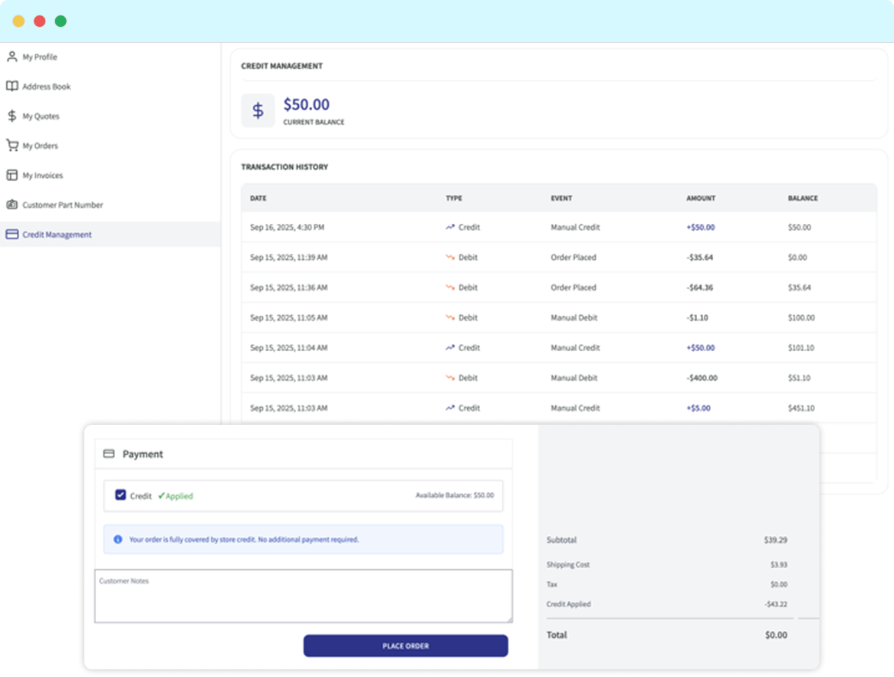The width and height of the screenshot is (894, 677).
Task: Click the green macOS window button
Action: click(61, 21)
